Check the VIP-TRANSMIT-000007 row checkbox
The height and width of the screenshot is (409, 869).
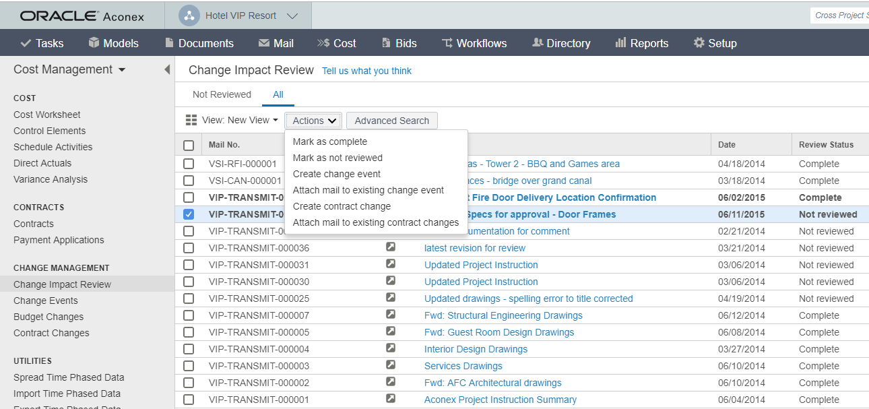coord(189,315)
